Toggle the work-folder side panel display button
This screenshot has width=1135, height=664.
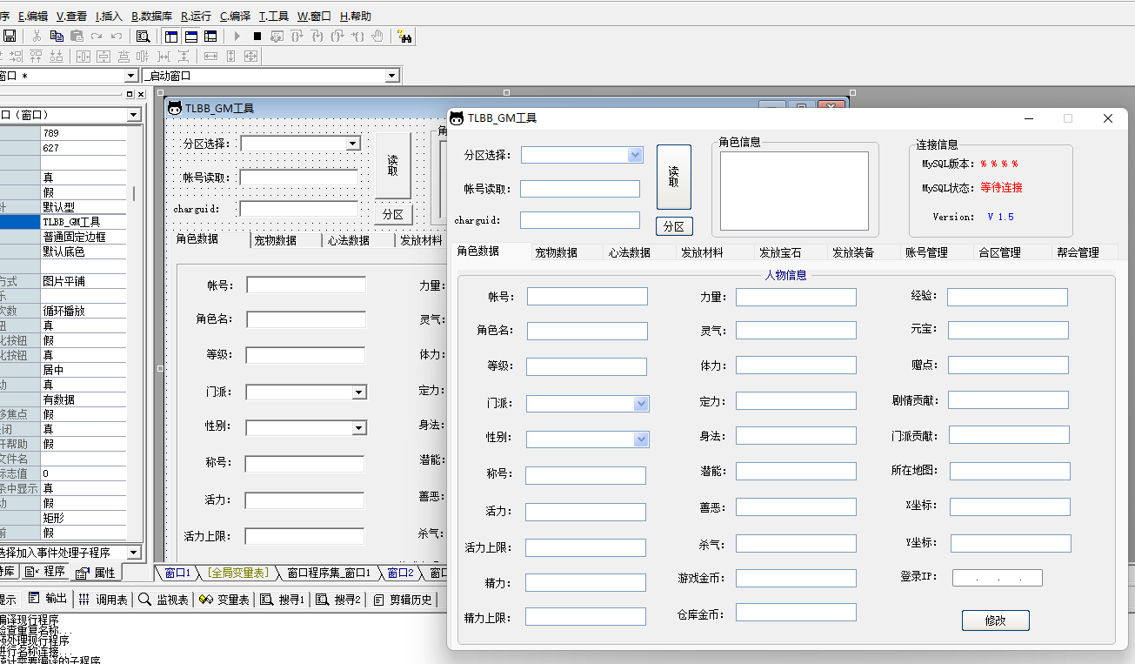point(170,36)
